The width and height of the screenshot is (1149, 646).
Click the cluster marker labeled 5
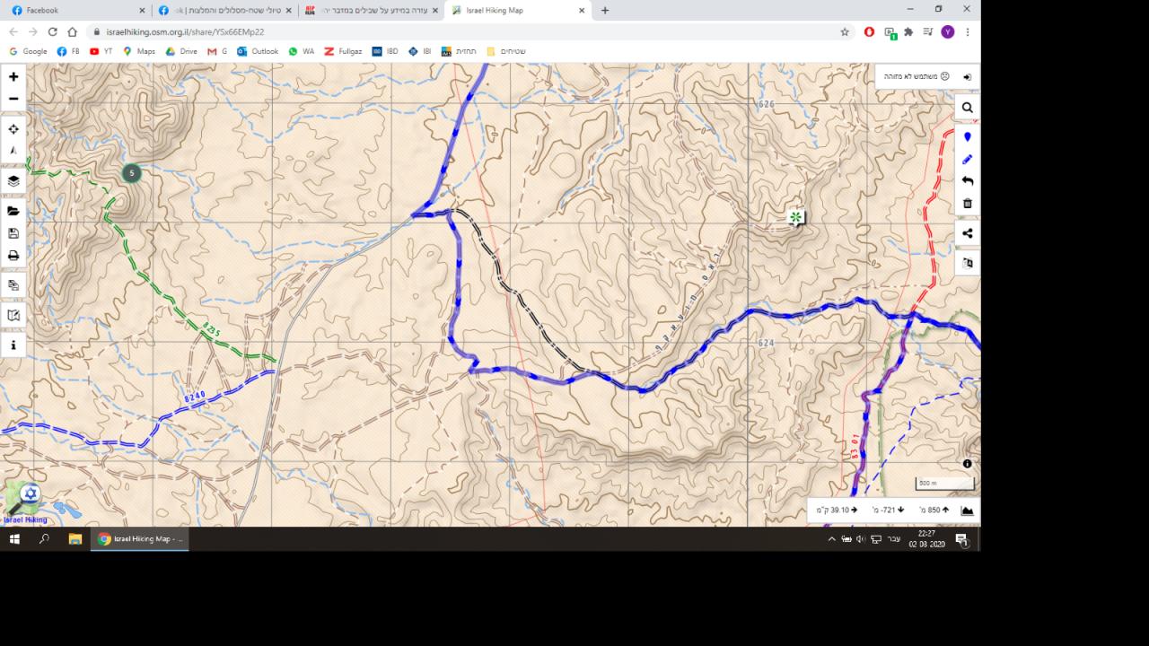[x=132, y=173]
